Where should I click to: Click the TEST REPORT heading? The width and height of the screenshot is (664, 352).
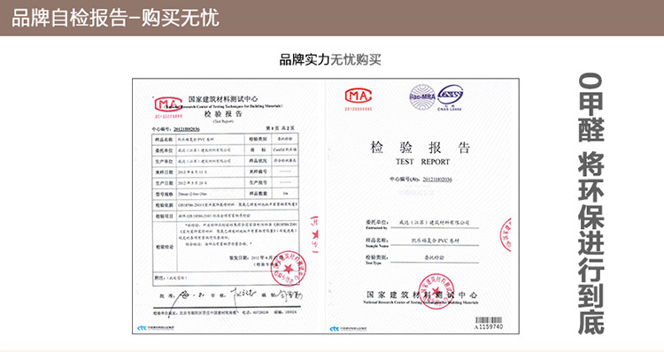(422, 162)
